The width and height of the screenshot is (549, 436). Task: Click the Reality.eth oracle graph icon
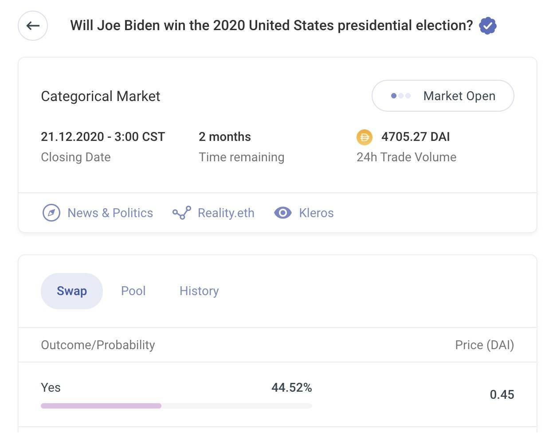[x=182, y=213]
